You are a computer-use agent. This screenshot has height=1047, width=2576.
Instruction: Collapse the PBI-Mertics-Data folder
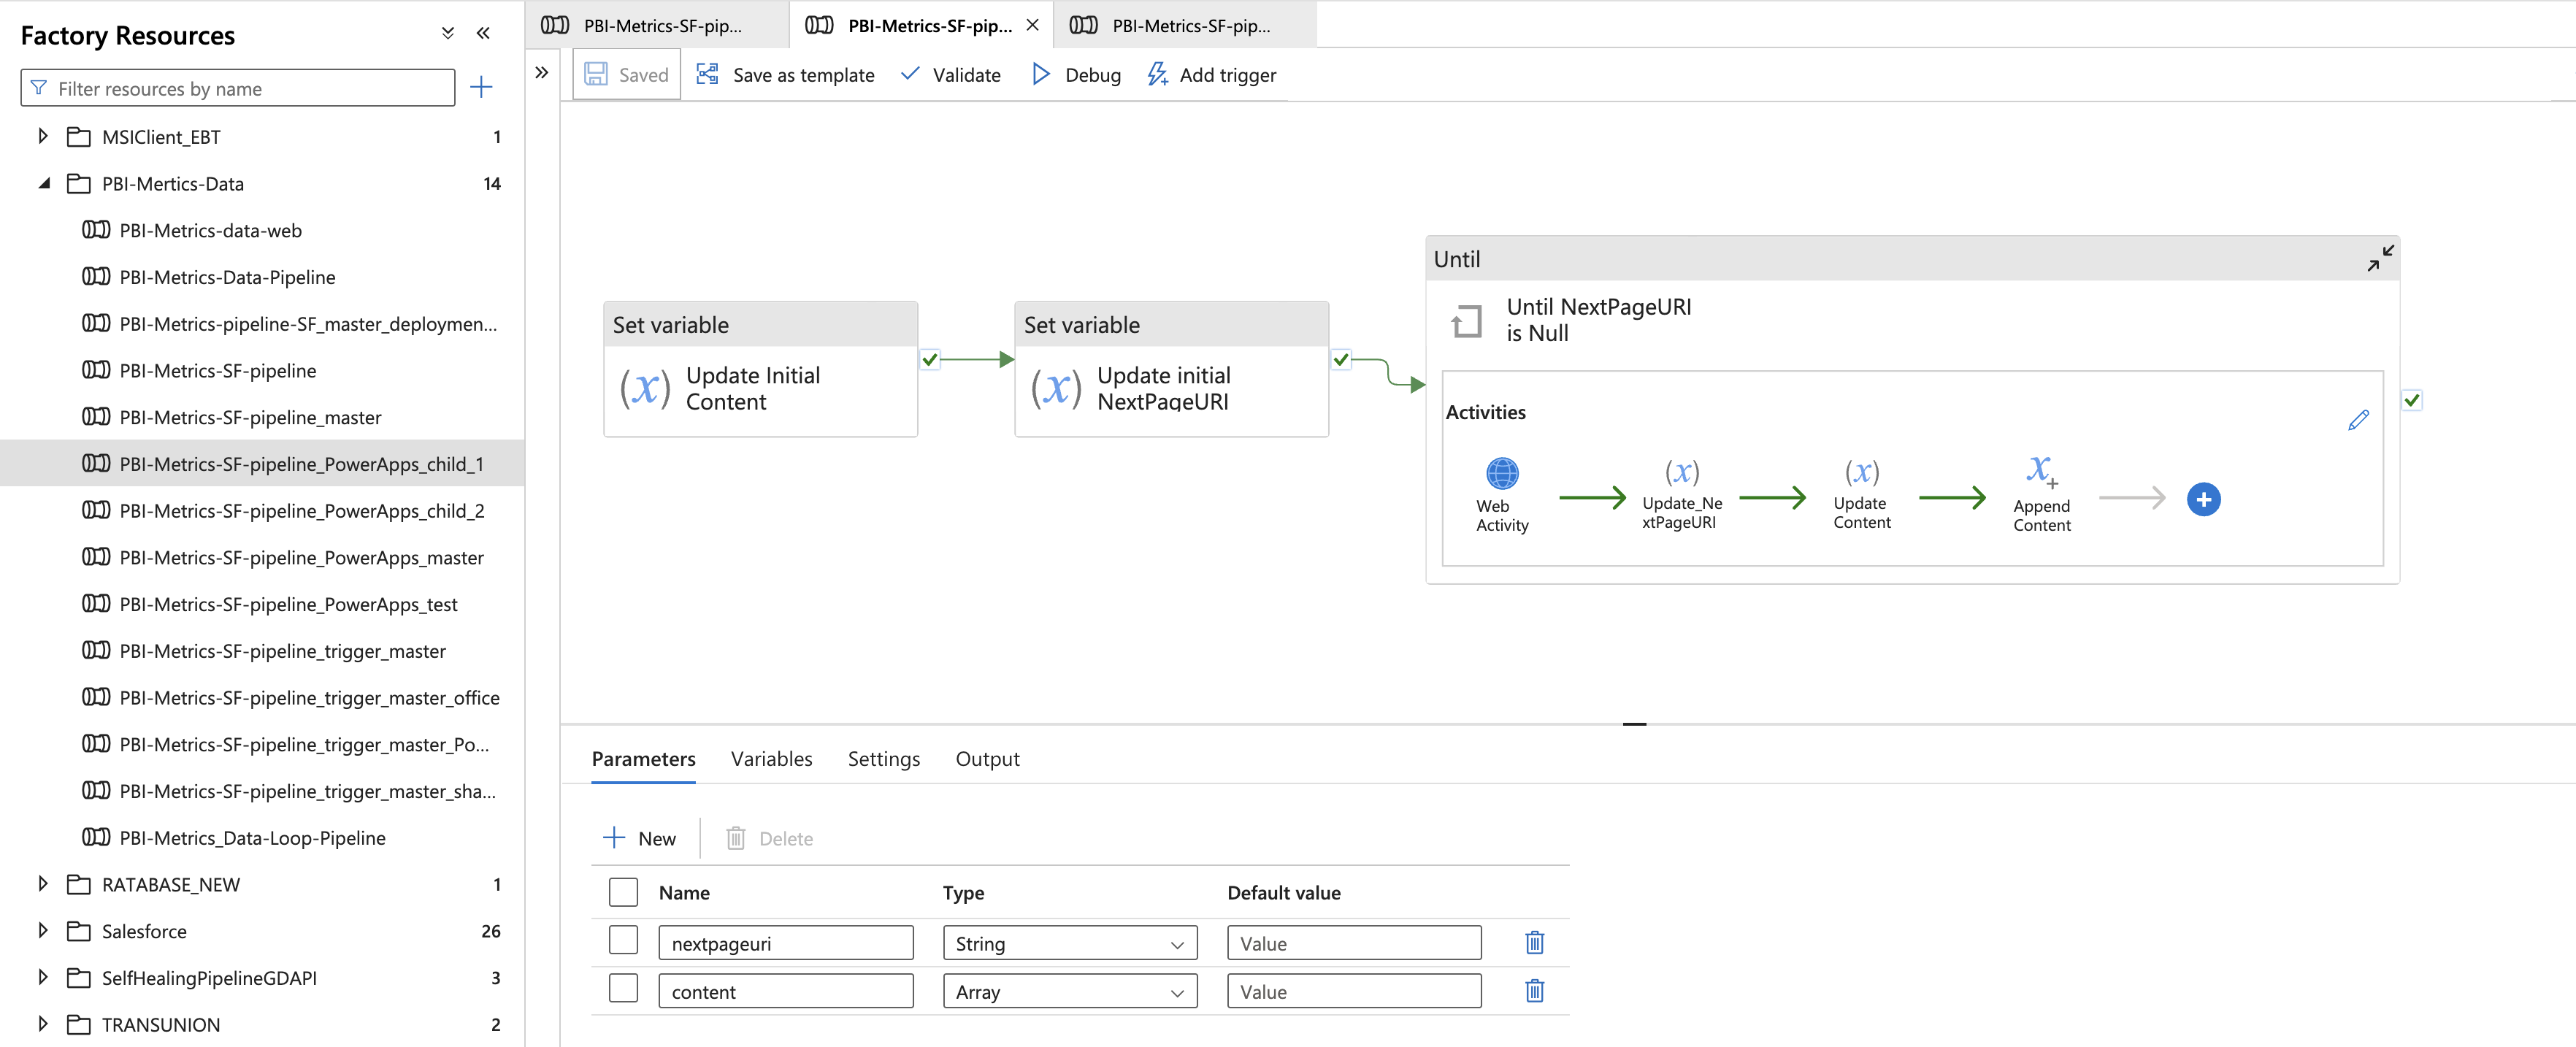(44, 183)
